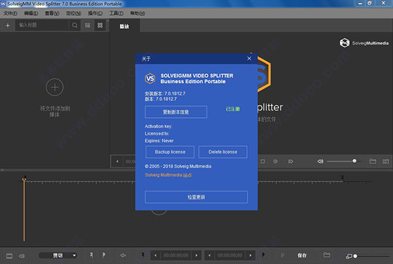Image resolution: width=393 pixels, height=264 pixels.
Task: Click the dimmed icon left of the Save button
Action: pos(282,255)
